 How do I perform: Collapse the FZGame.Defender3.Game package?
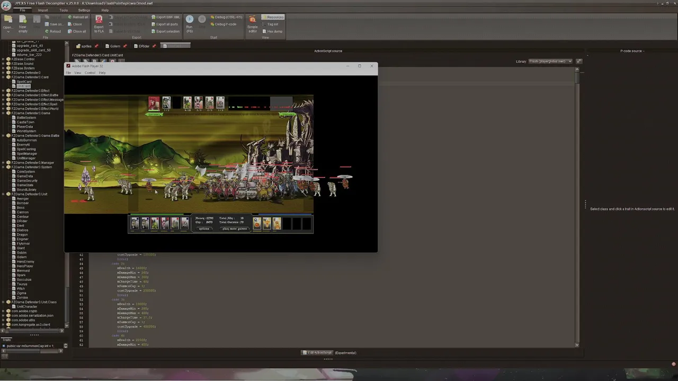3,113
